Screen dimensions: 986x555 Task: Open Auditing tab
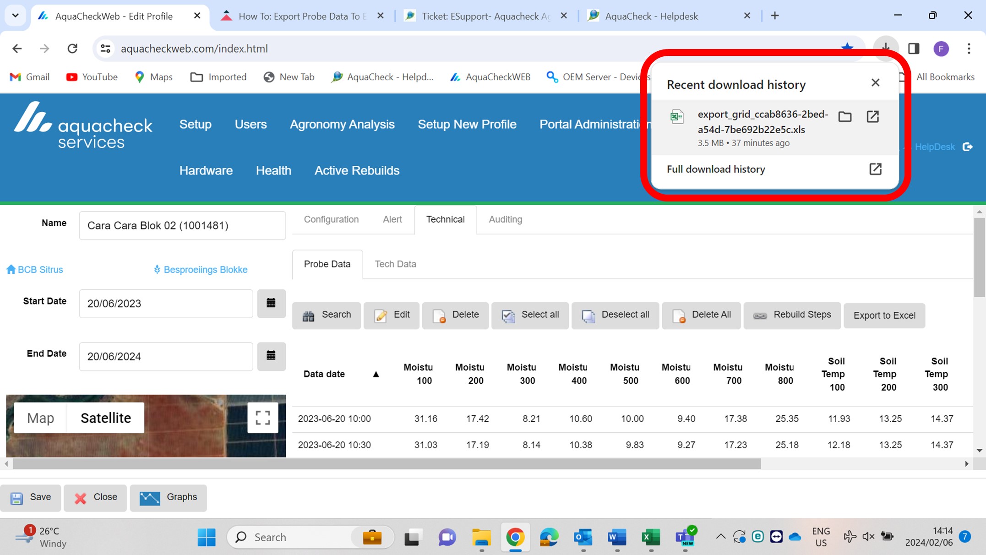click(506, 219)
